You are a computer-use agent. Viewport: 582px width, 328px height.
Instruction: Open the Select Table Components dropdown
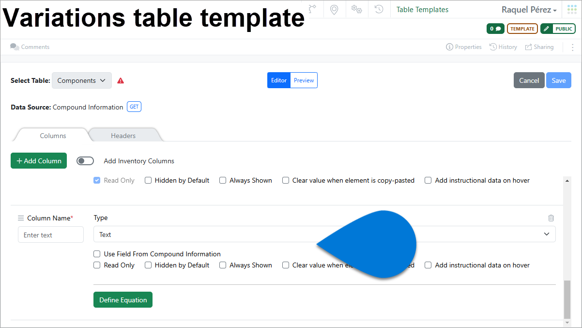[81, 80]
